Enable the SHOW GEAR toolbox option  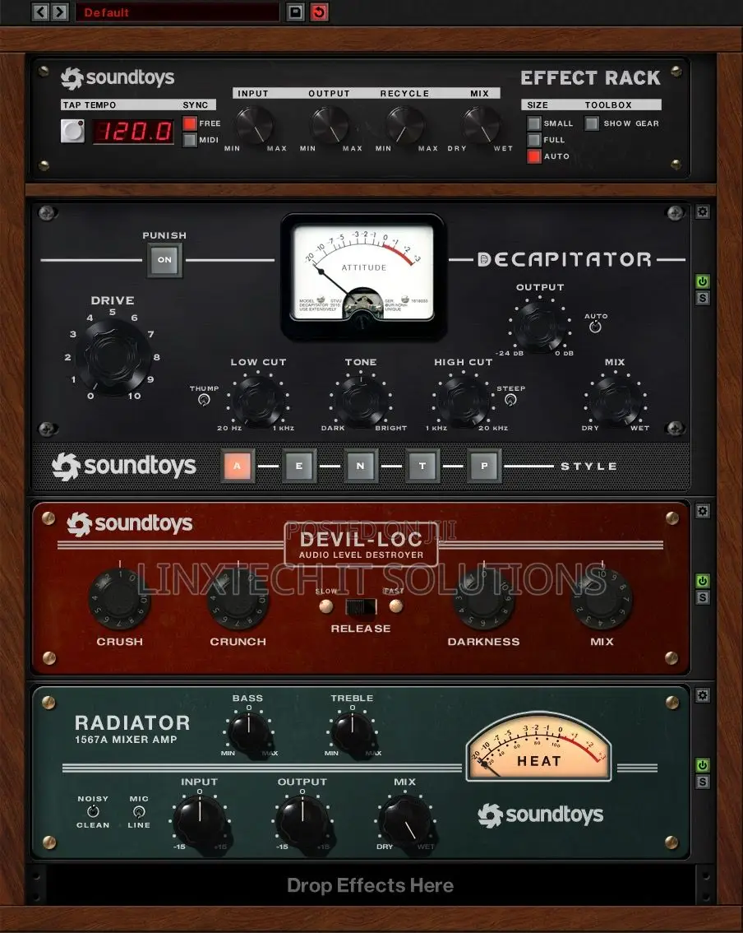point(592,123)
